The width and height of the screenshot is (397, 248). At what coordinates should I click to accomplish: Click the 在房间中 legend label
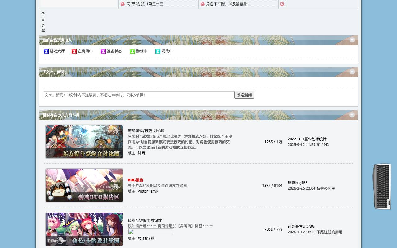click(85, 51)
